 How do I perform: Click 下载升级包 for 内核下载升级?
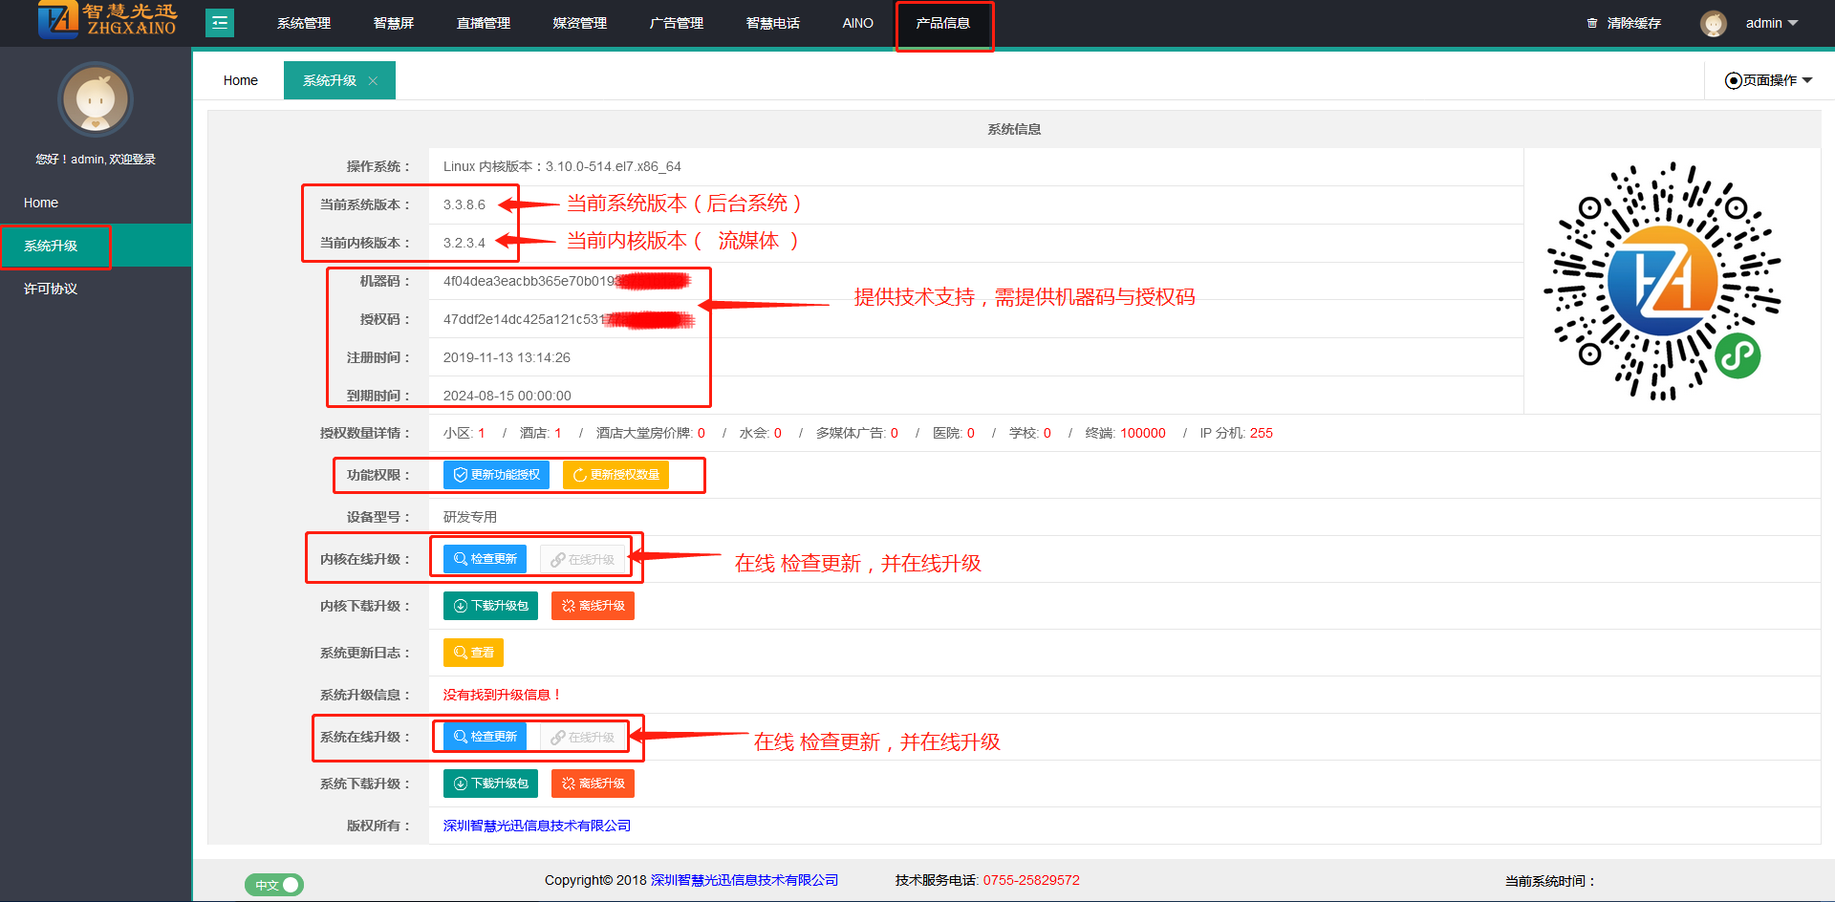pyautogui.click(x=490, y=606)
